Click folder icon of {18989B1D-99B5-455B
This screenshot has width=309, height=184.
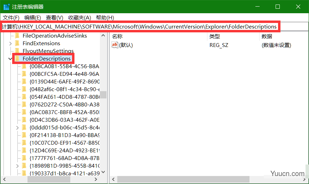tap(24, 166)
